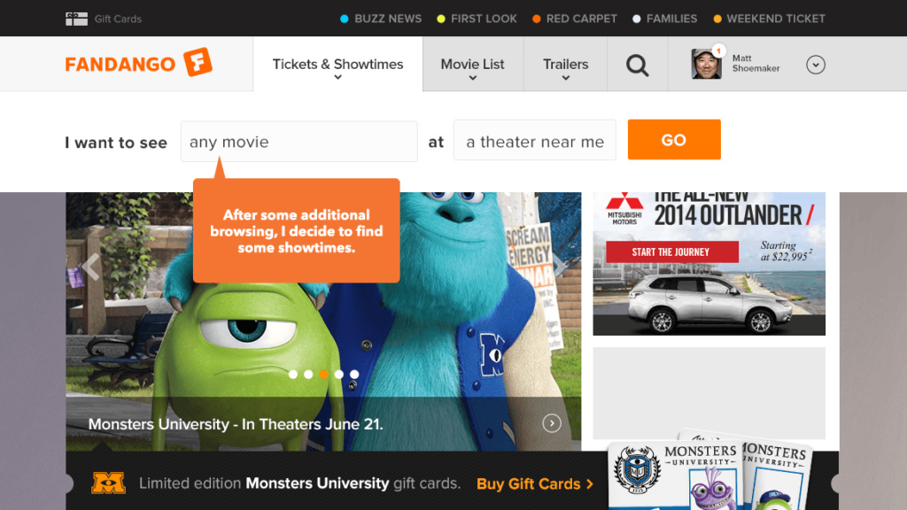The height and width of the screenshot is (510, 907).
Task: Click the Gift Cards icon in top bar
Action: [76, 19]
